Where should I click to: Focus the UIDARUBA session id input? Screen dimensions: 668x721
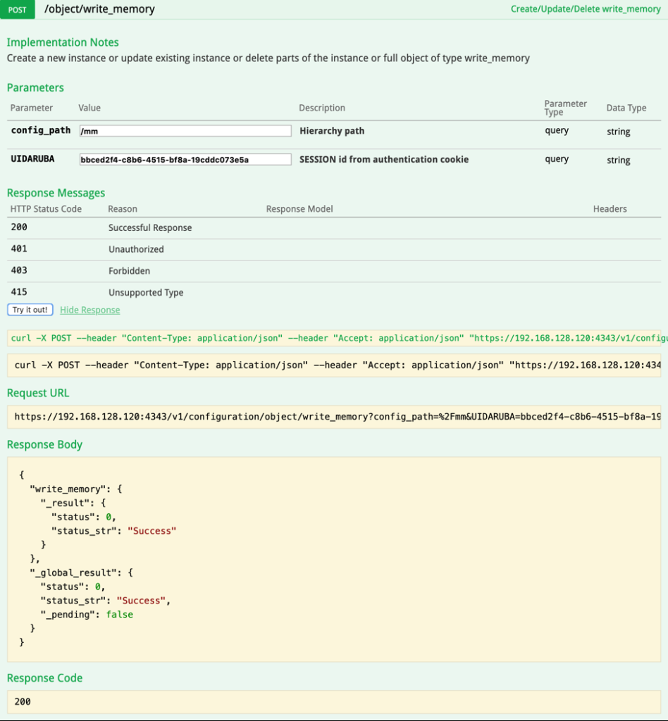(x=185, y=160)
